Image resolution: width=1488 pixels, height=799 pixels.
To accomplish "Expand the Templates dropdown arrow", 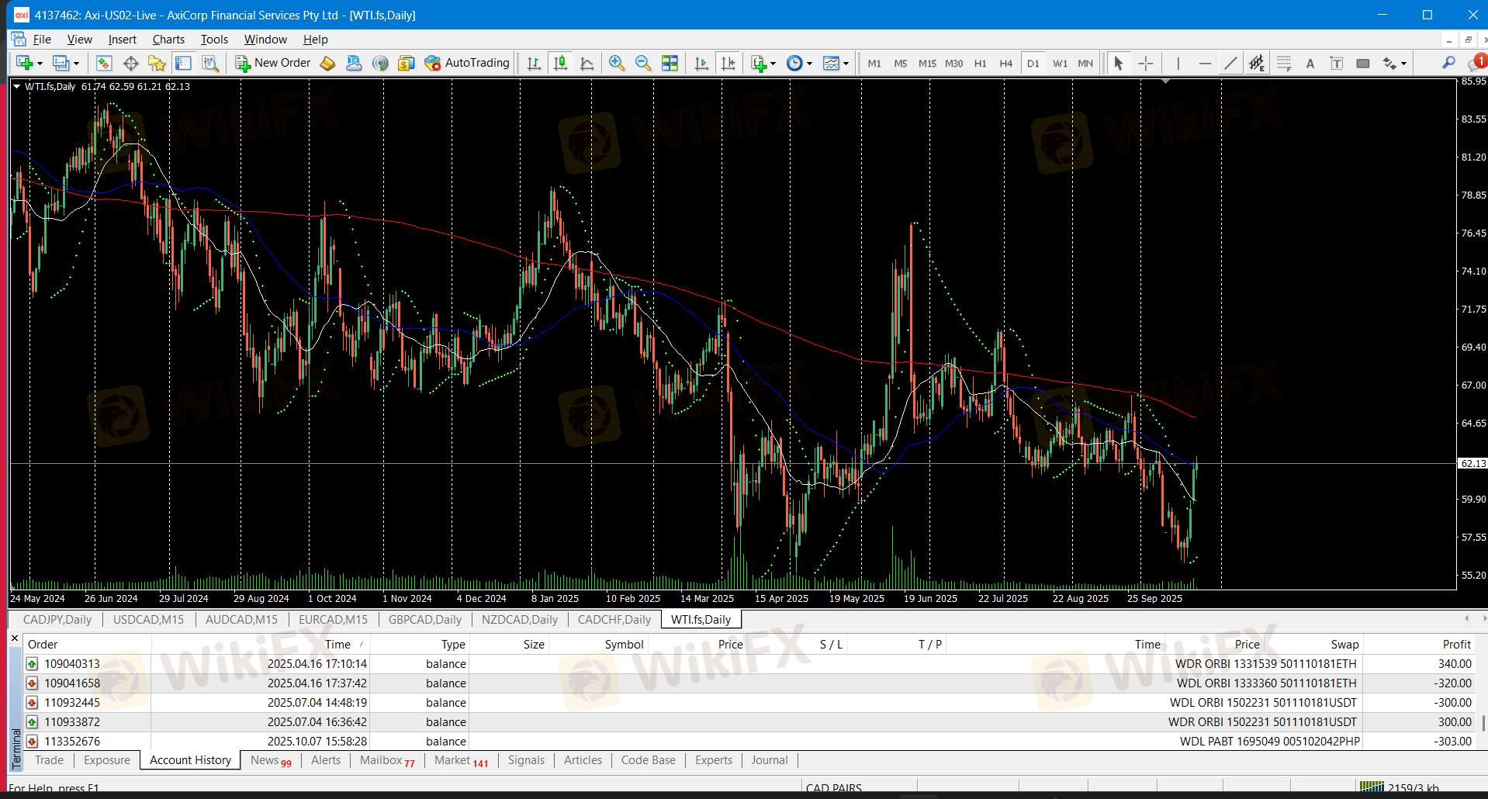I will tap(846, 64).
